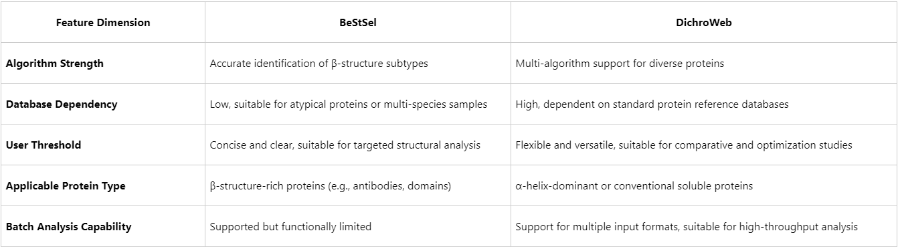The width and height of the screenshot is (898, 247).
Task: Click the Feature Dimension column header
Action: point(103,23)
